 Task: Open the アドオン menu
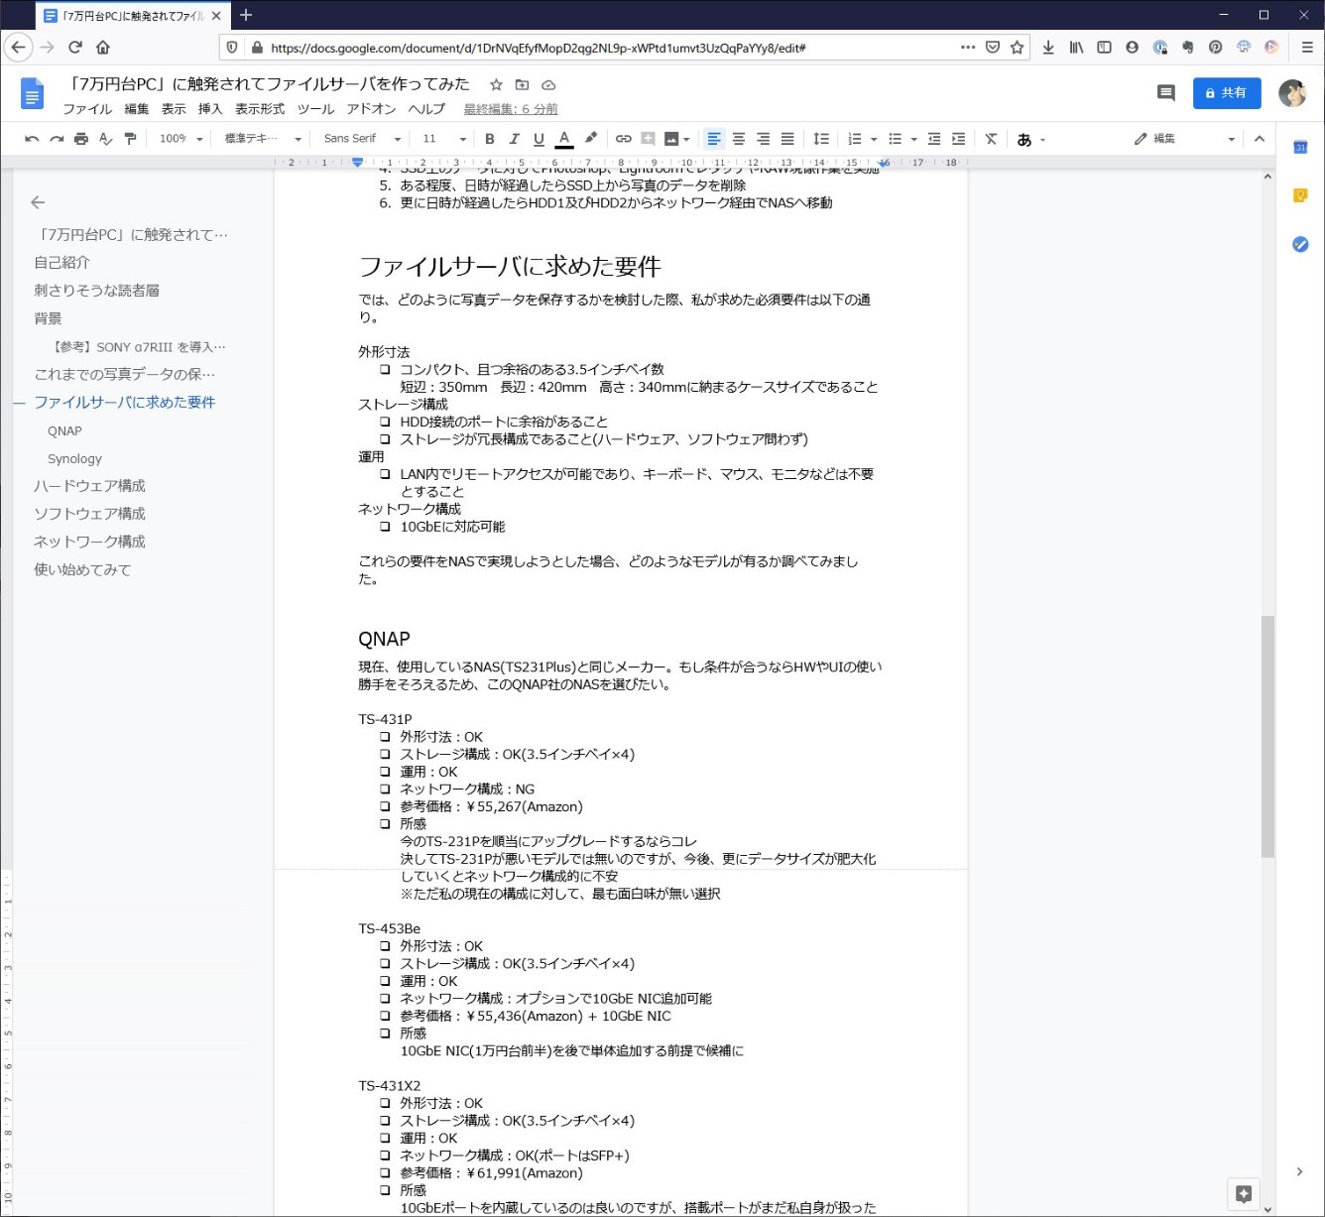coord(371,109)
